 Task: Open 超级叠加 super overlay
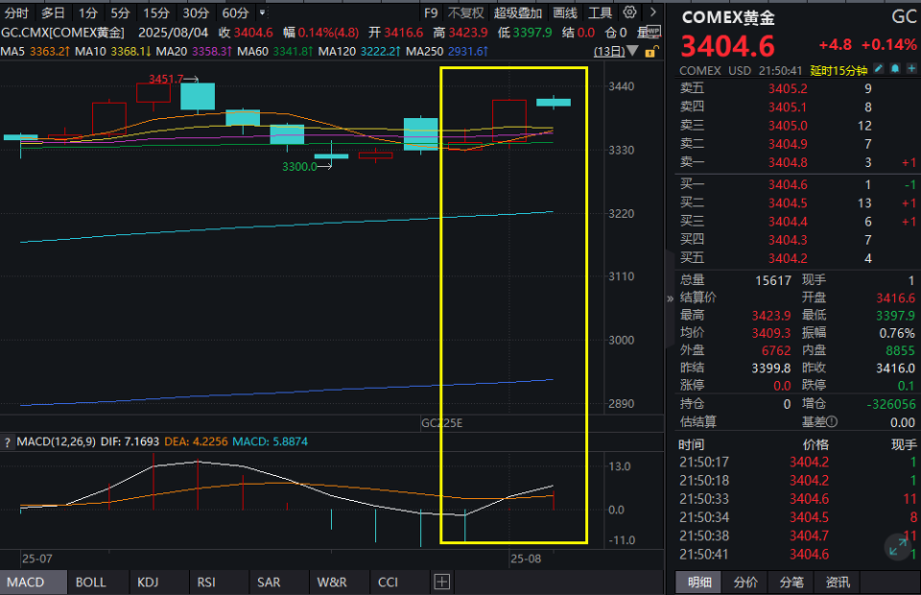[x=517, y=12]
